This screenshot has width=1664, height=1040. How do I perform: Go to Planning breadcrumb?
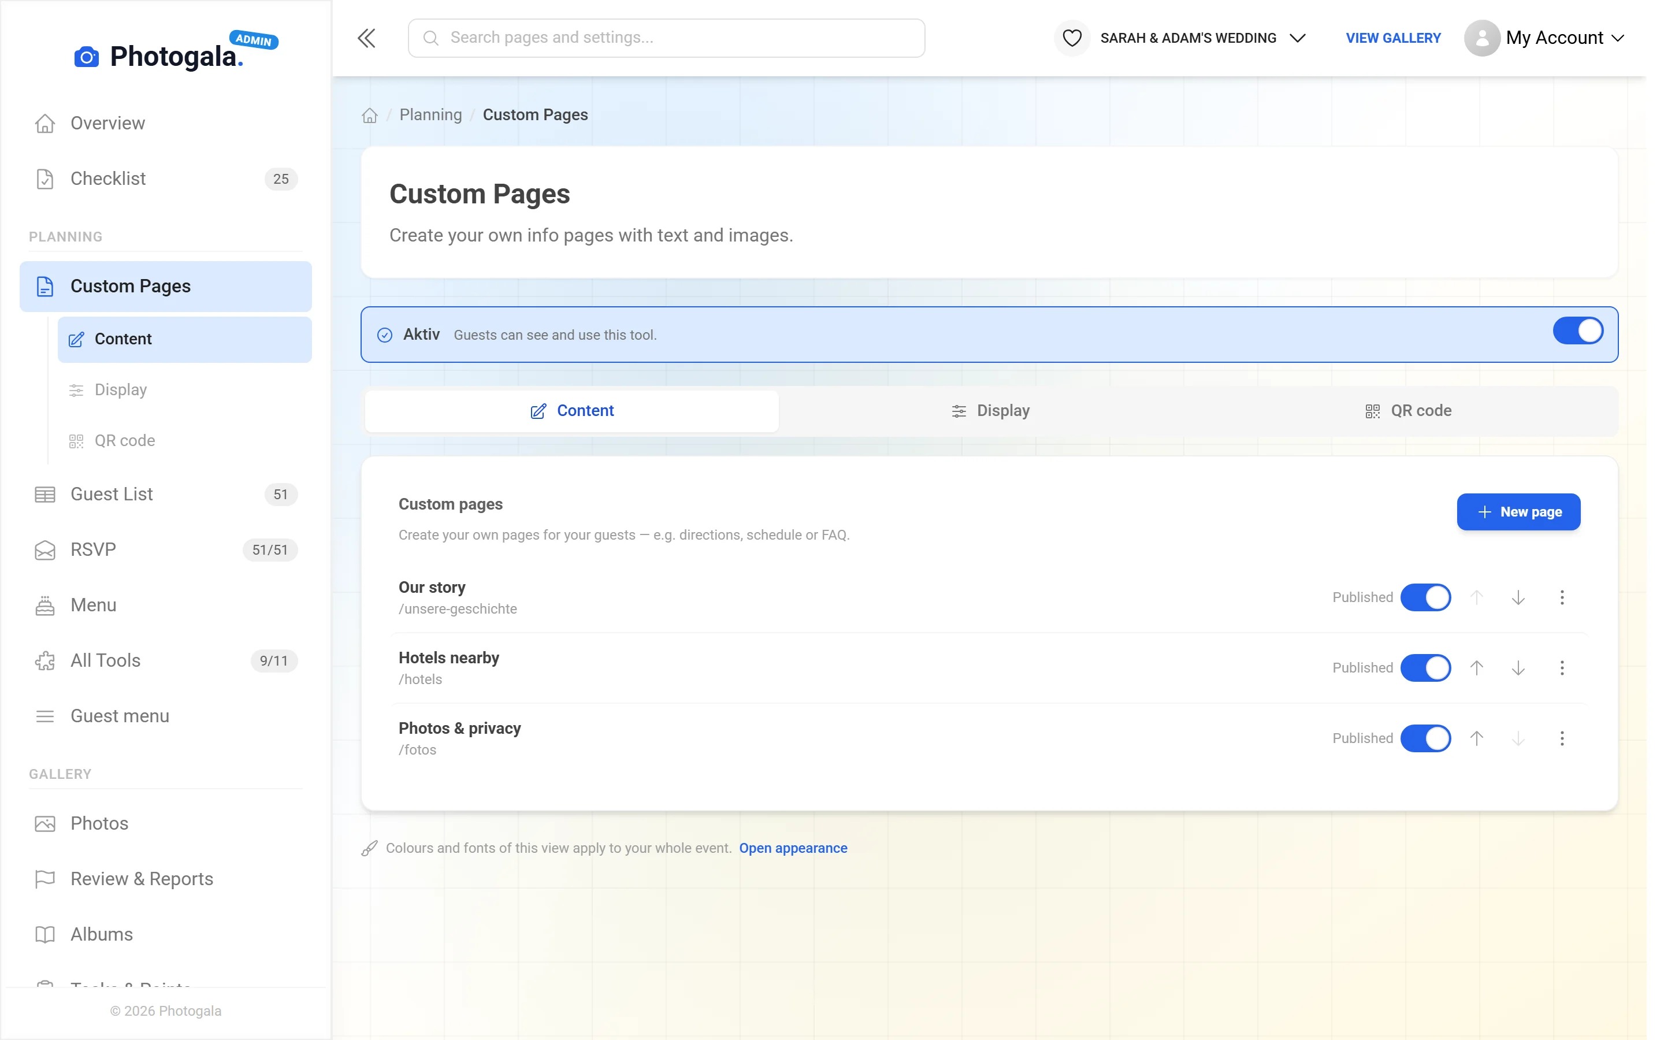click(430, 115)
